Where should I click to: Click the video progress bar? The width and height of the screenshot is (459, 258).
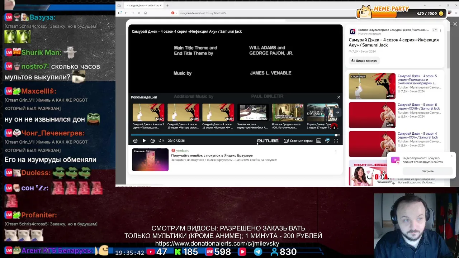click(x=235, y=135)
